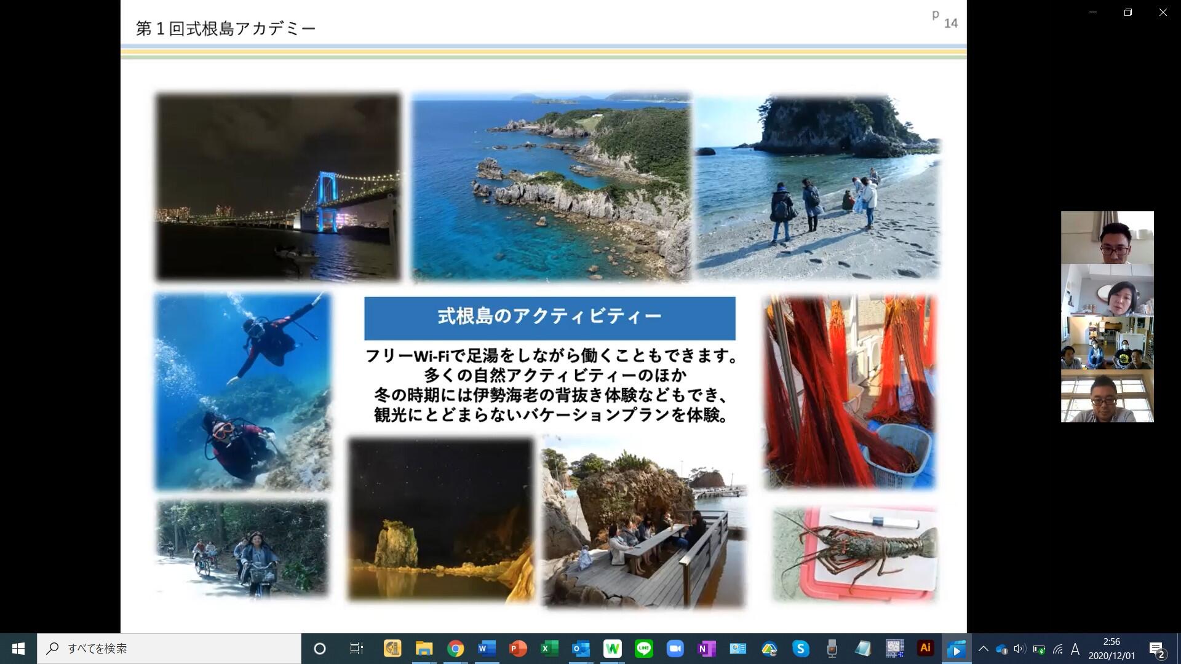Toggle the volume speaker tray icon
The width and height of the screenshot is (1181, 664).
point(1020,649)
